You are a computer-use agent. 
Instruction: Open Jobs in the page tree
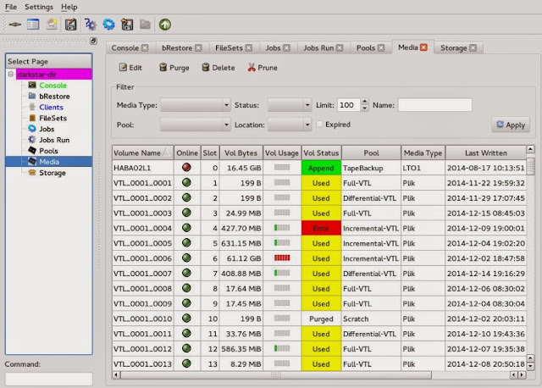[47, 129]
